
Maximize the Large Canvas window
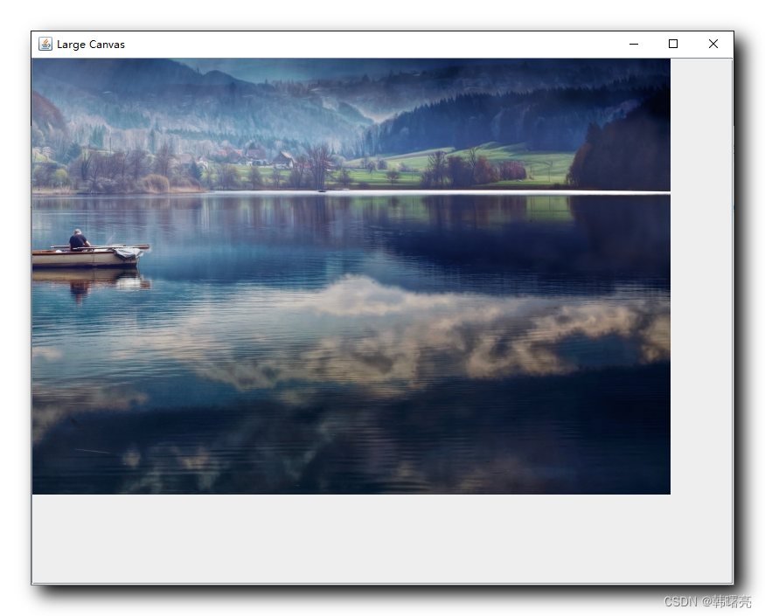click(x=673, y=44)
